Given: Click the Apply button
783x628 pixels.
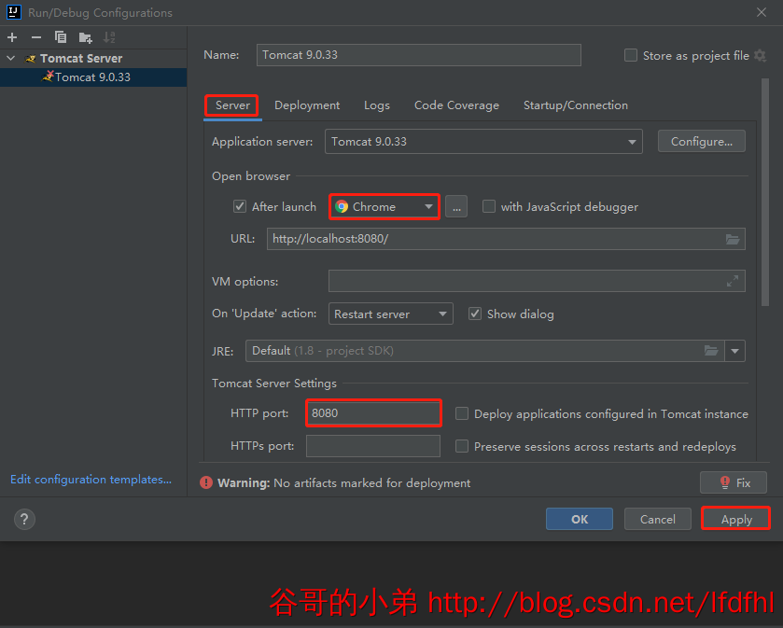Looking at the screenshot, I should click(736, 519).
